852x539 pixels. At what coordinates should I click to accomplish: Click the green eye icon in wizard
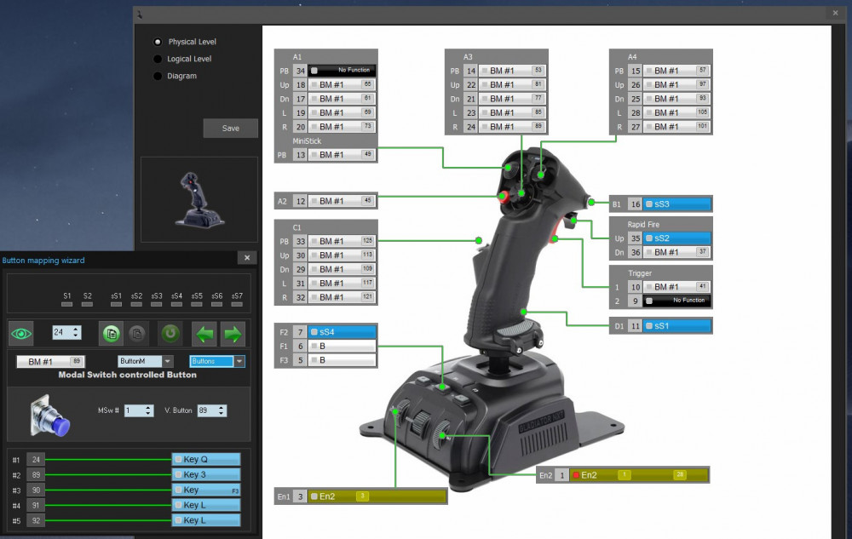21,332
